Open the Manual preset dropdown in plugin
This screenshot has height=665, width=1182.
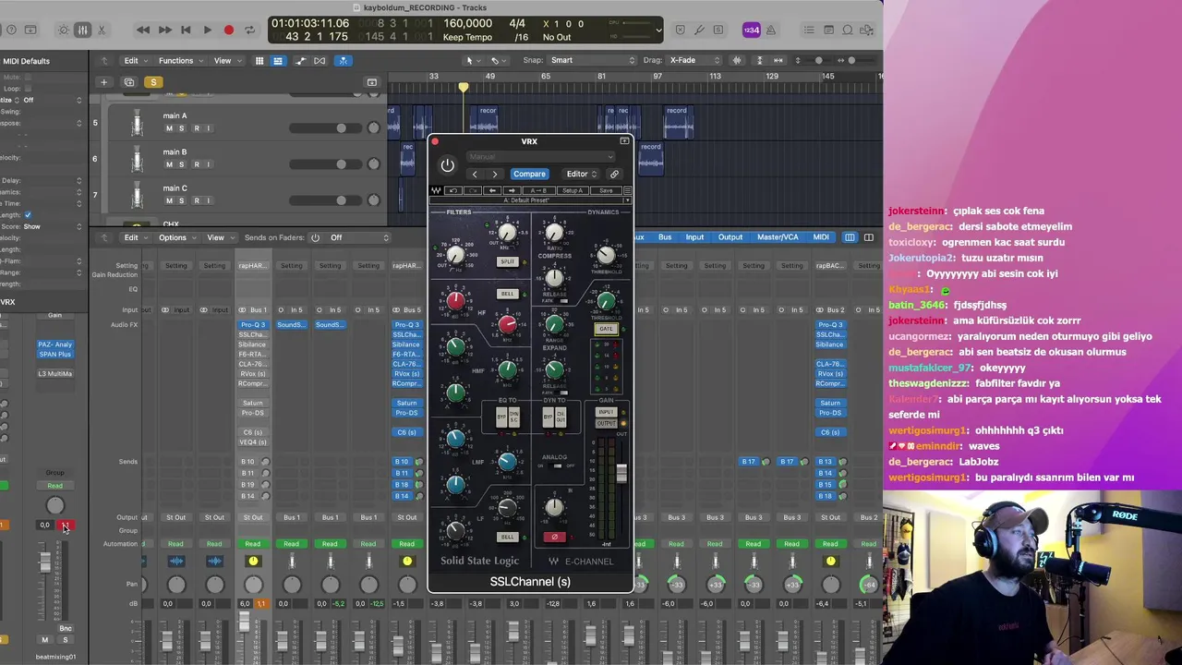click(x=540, y=156)
